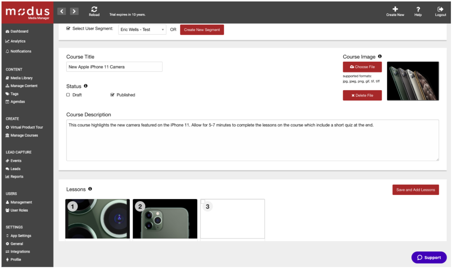View the Course Image info tooltip

click(379, 56)
